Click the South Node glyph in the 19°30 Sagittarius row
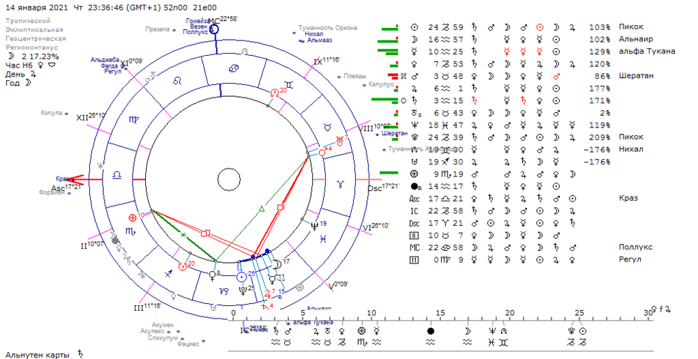698x359 pixels. pyautogui.click(x=414, y=162)
